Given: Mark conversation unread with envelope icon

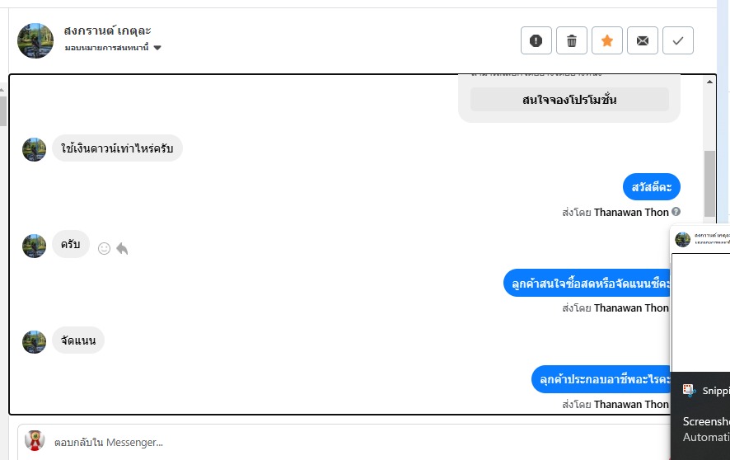Looking at the screenshot, I should (643, 40).
